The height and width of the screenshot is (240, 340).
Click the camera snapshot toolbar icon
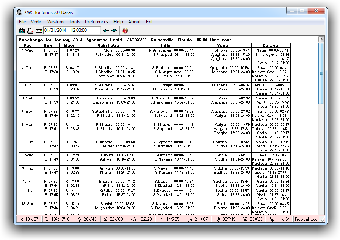pyautogui.click(x=22, y=31)
